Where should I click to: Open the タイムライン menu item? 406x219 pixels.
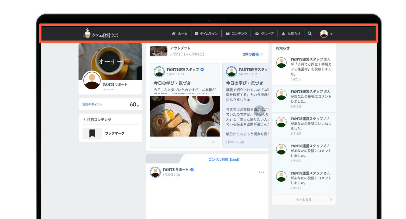206,34
